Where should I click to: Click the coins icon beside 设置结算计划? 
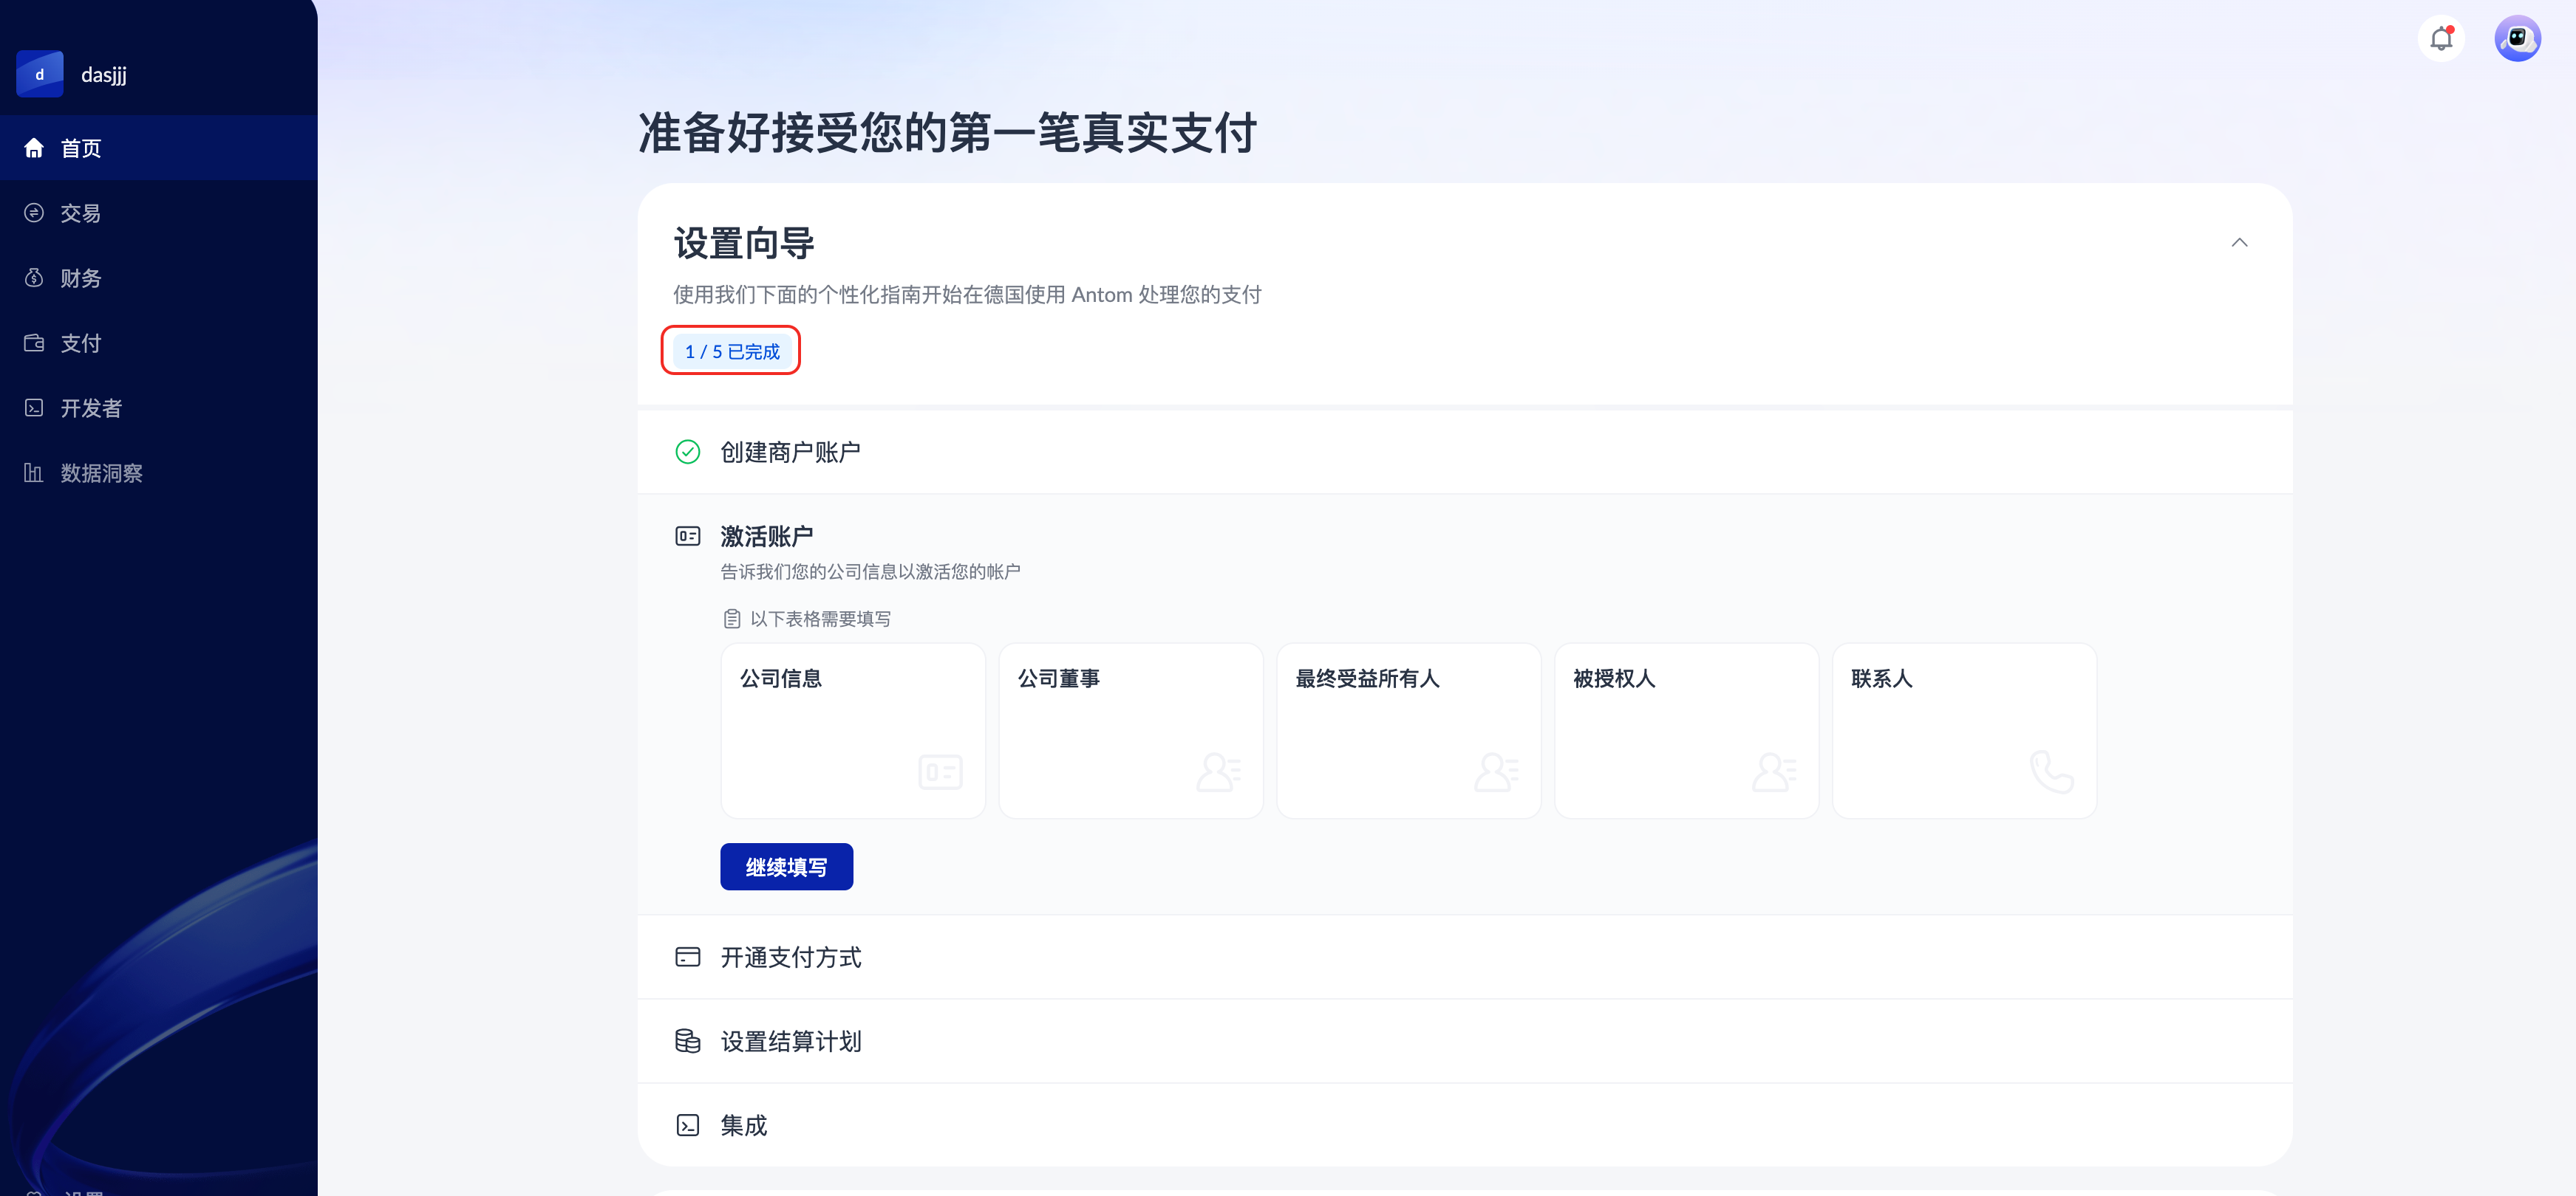tap(687, 1040)
